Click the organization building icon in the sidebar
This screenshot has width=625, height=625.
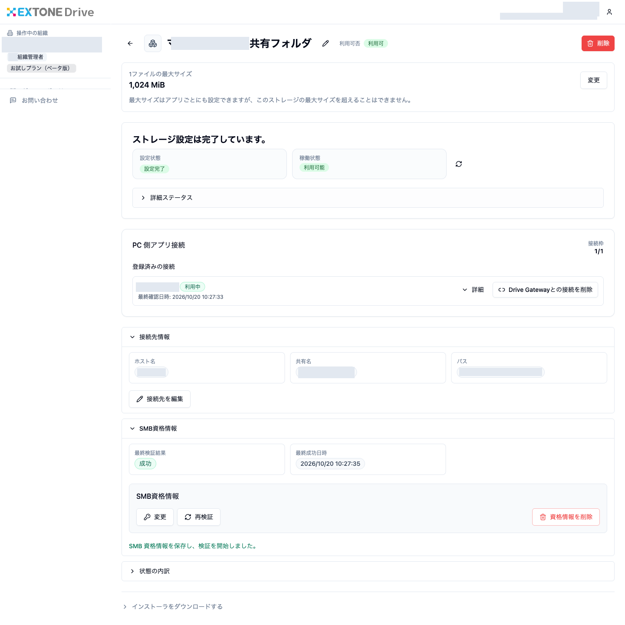10,33
